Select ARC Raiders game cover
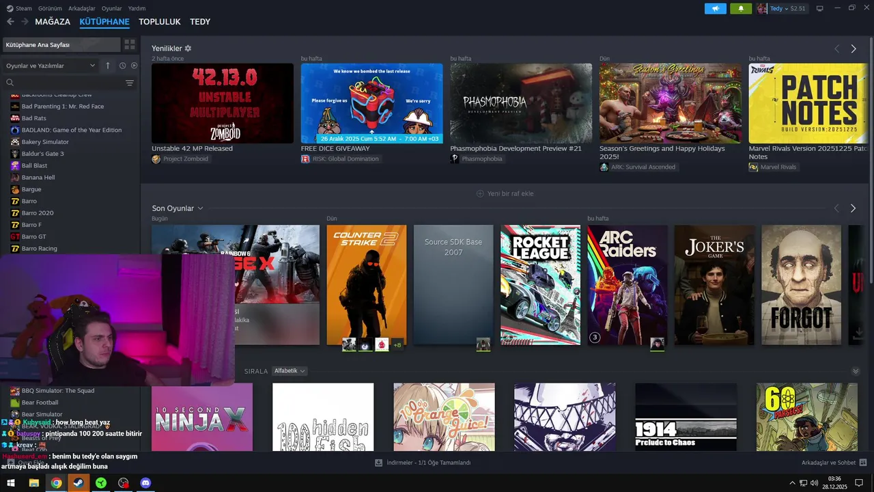Viewport: 874px width, 492px height. tap(628, 285)
